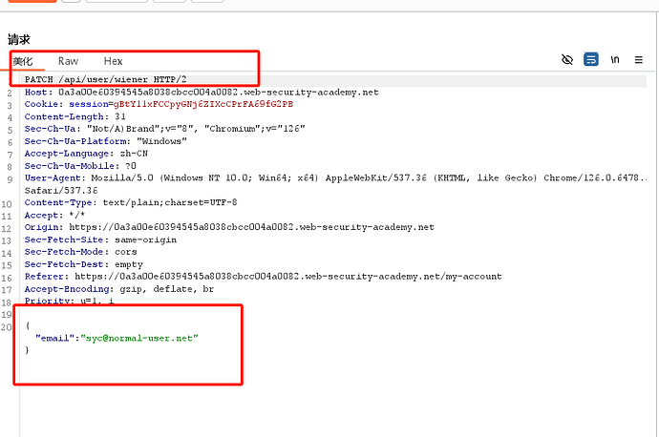Viewport: 659px width, 437px height.
Task: Click the Priority header line
Action: click(x=70, y=301)
